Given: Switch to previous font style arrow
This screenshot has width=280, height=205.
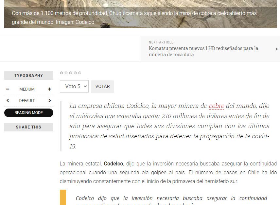Looking at the screenshot, I should (x=8, y=101).
